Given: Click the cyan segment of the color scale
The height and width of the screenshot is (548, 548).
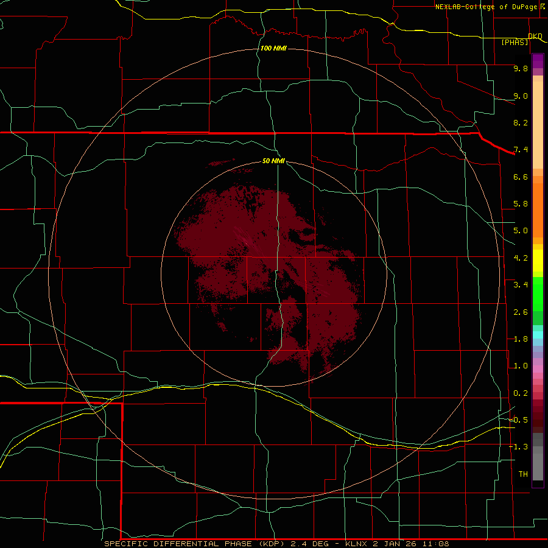Looking at the screenshot, I should coord(538,335).
